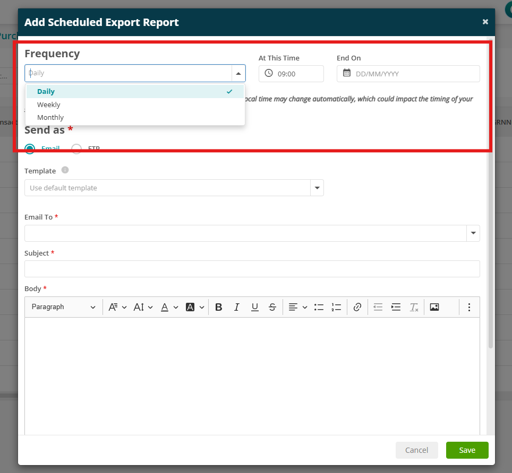512x473 pixels.
Task: Open the font background color picker
Action: (x=194, y=307)
